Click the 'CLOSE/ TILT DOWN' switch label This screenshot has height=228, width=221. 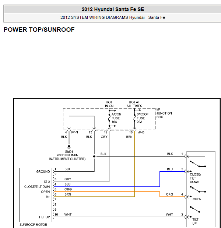[x=195, y=178]
